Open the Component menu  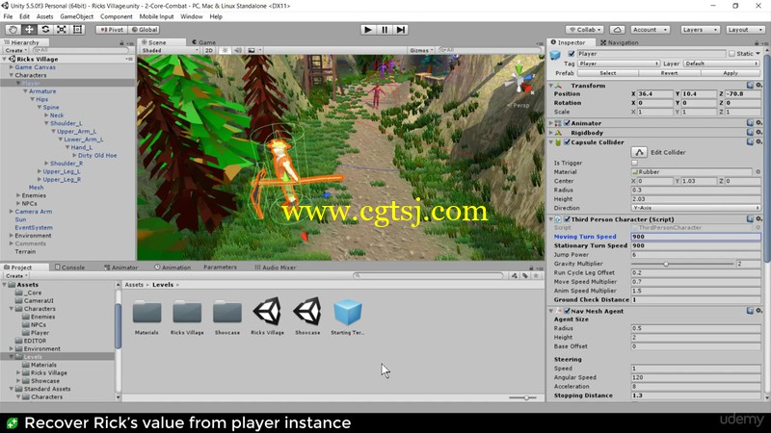pyautogui.click(x=116, y=16)
